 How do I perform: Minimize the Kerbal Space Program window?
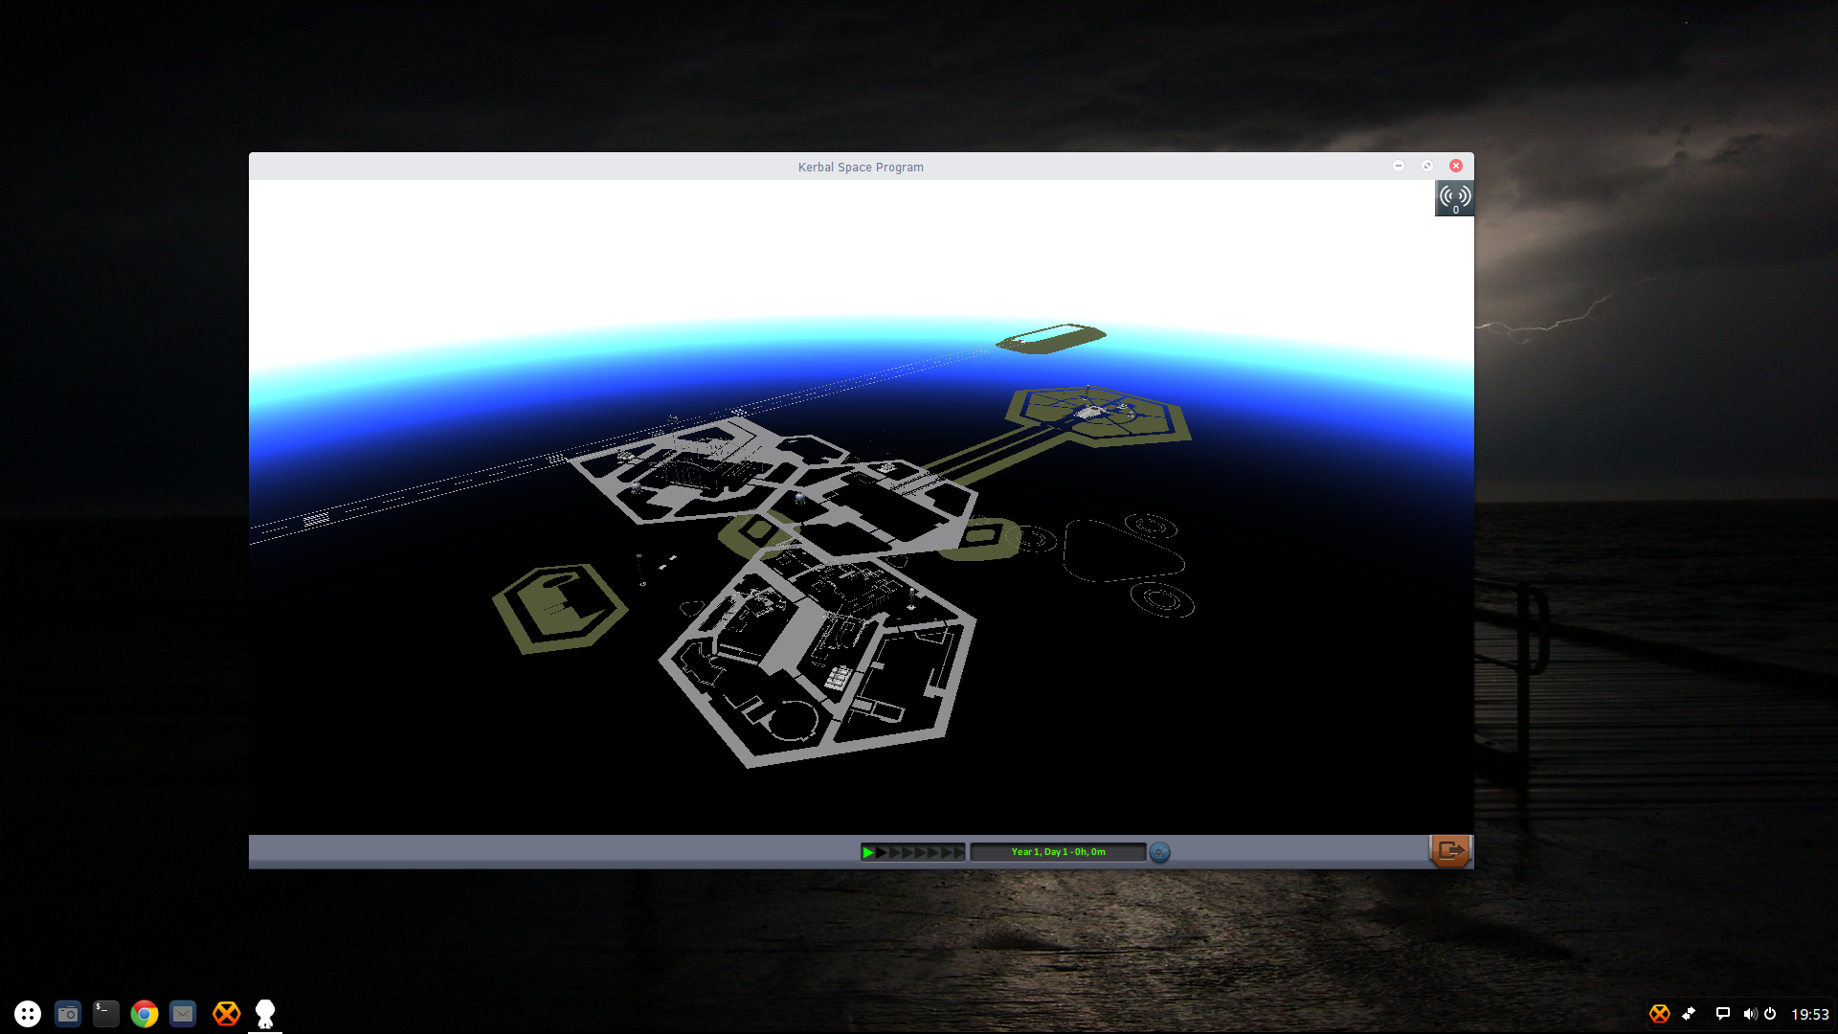click(1399, 166)
